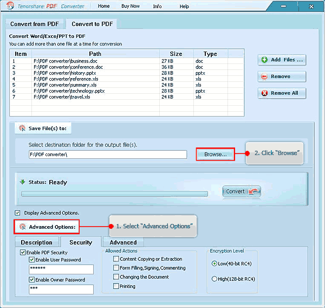Click the Add Files button
325x308 pixels.
coord(282,60)
